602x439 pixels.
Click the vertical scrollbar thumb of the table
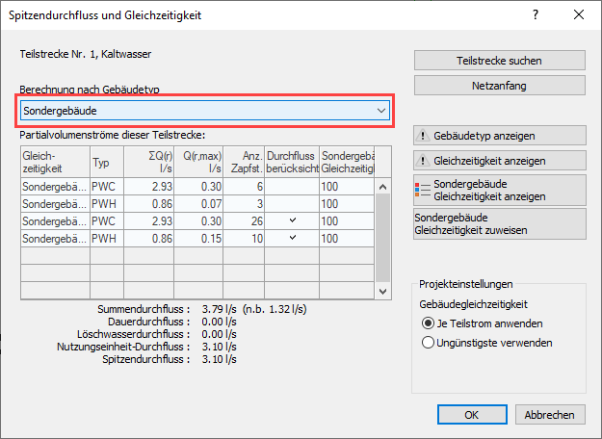coord(382,238)
